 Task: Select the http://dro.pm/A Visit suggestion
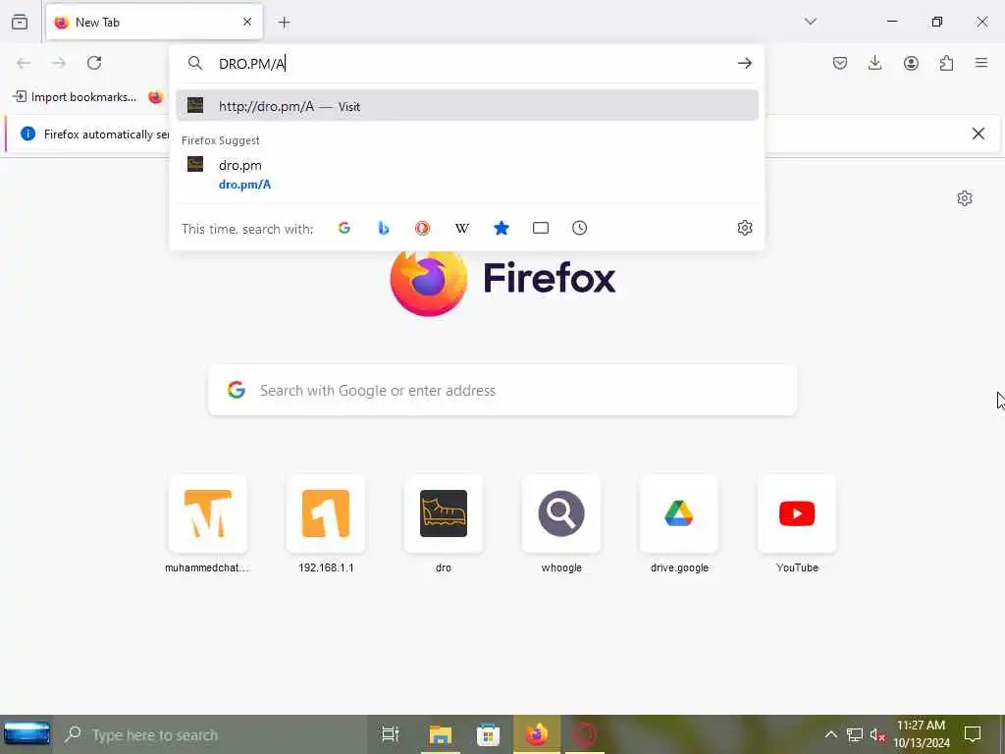click(467, 106)
